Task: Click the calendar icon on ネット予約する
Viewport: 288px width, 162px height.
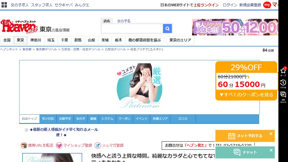Action: [x=231, y=136]
